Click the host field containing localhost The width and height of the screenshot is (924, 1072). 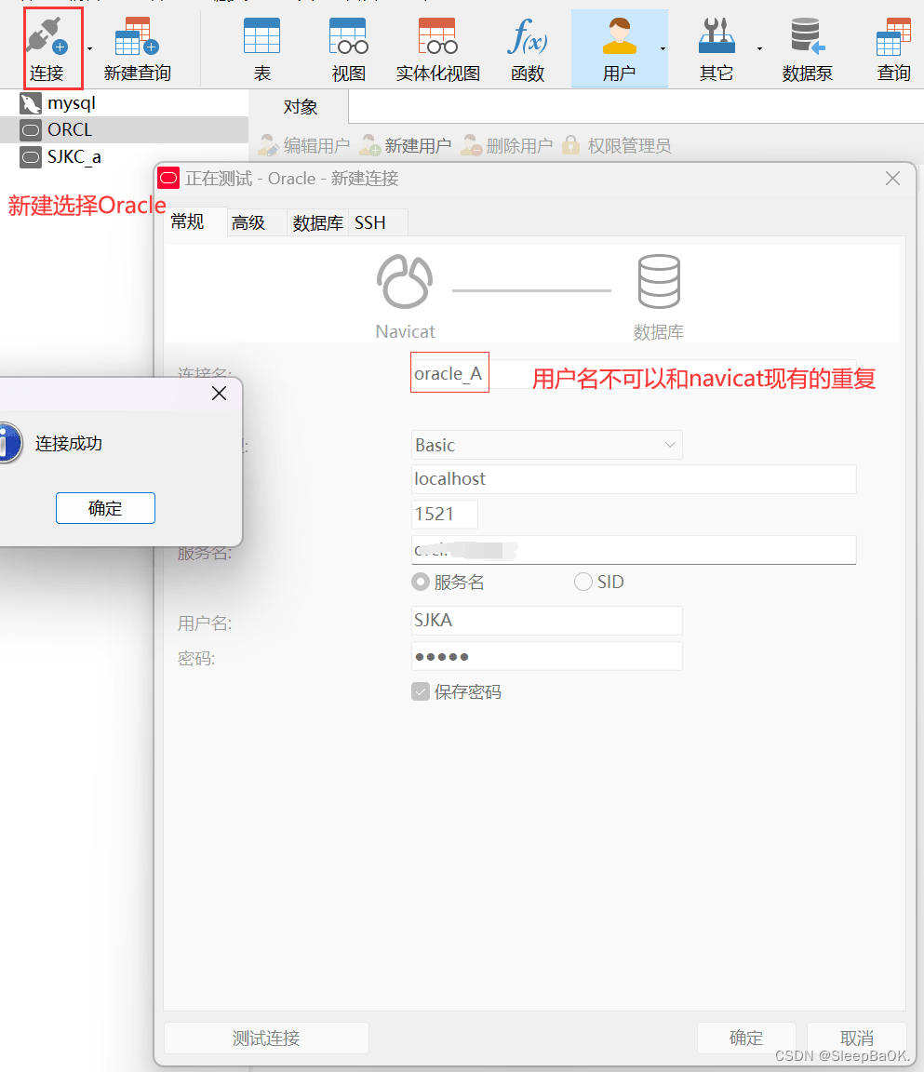tap(634, 479)
